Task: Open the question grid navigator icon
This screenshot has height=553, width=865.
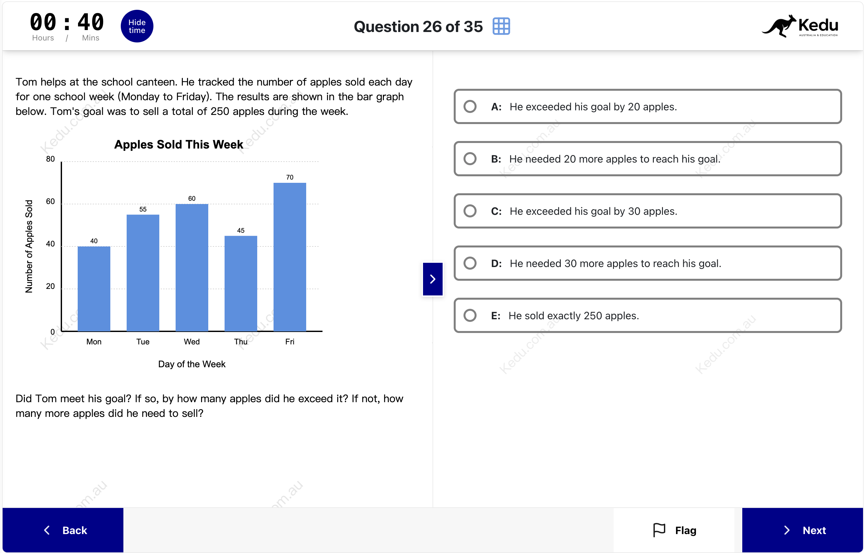Action: (x=501, y=26)
